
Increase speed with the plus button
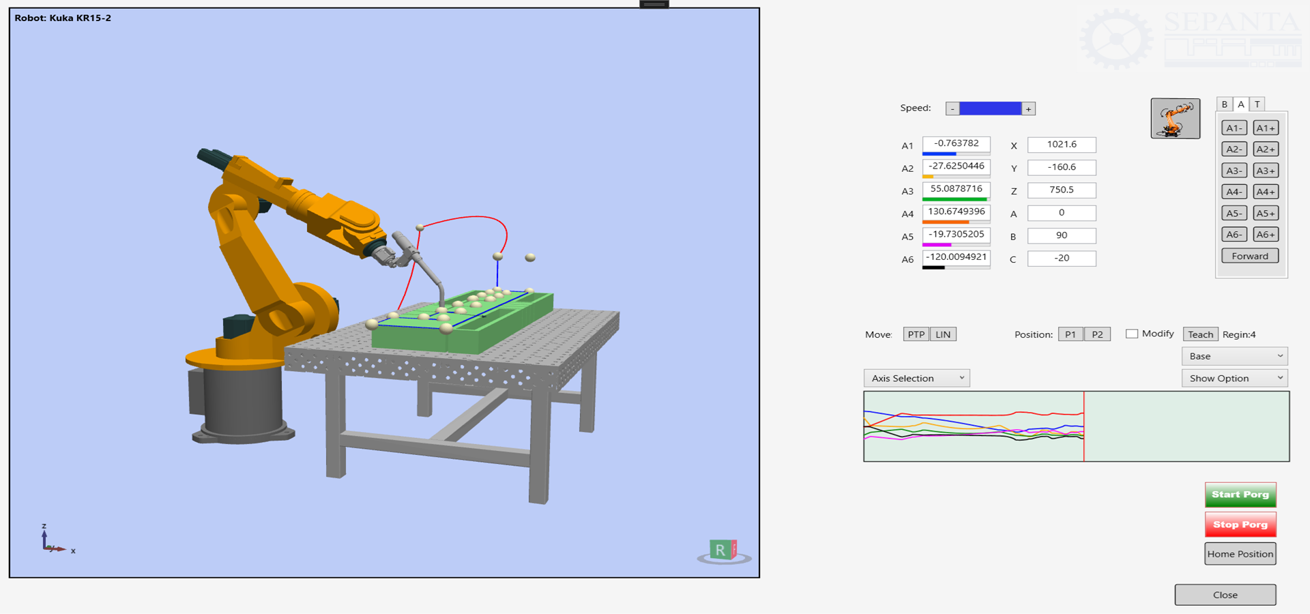coord(1028,109)
